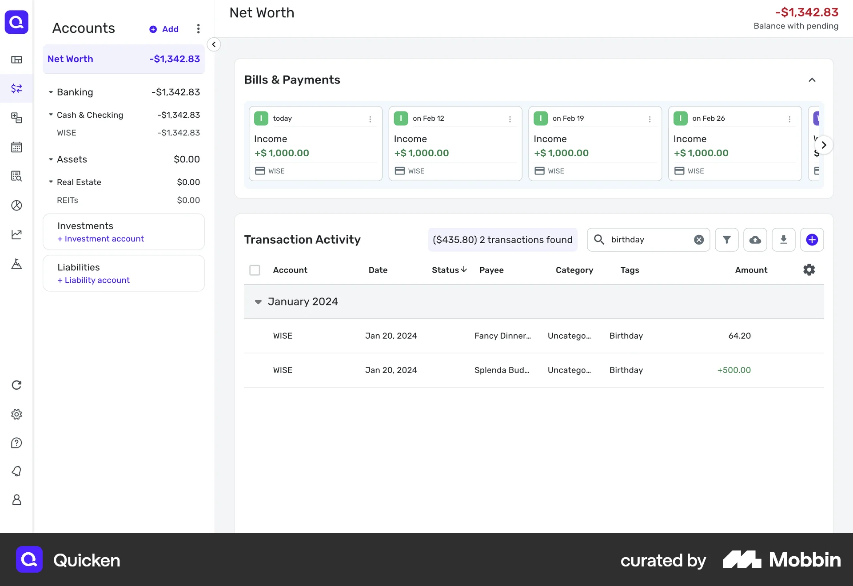
Task: Open the budgets sidebar icon
Action: (16, 118)
